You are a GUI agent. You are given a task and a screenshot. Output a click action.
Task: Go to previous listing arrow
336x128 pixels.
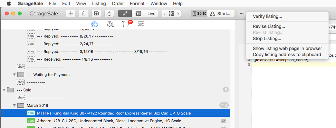click(x=164, y=13)
